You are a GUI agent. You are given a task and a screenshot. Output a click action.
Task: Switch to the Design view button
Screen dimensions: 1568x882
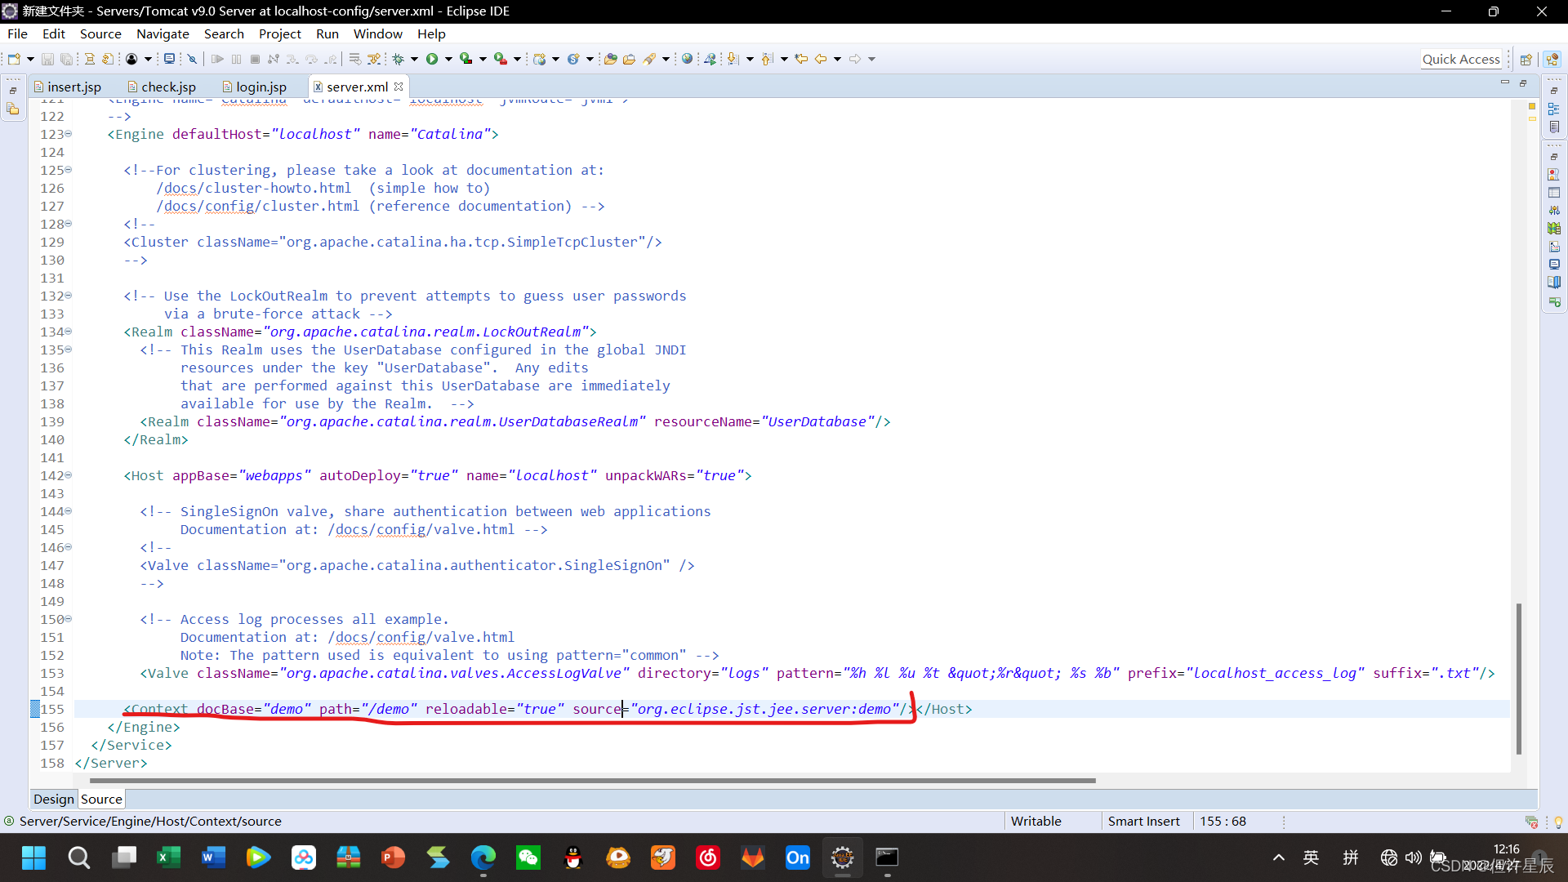(x=53, y=799)
